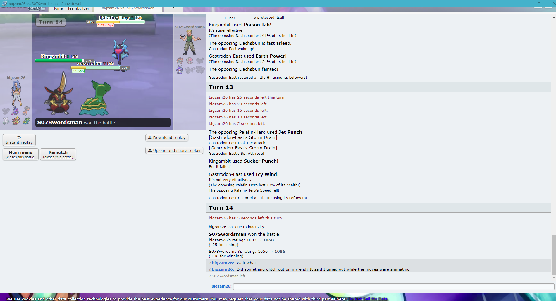Click 'Gastrodon-East used Icy Wind!' log line
The width and height of the screenshot is (556, 301).
tap(244, 174)
